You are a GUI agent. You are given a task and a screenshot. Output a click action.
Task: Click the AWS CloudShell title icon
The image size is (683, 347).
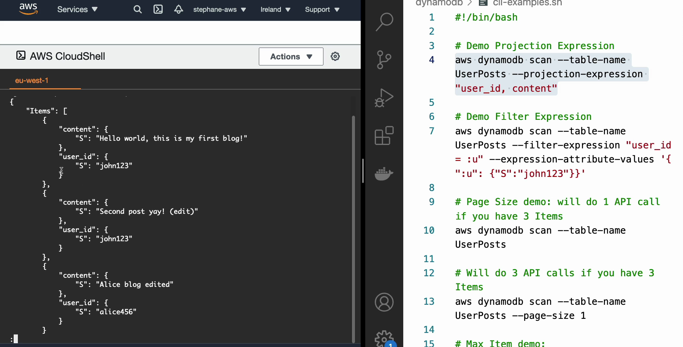click(x=21, y=56)
